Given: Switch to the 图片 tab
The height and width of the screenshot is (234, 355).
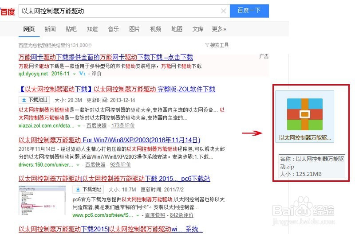Looking at the screenshot, I should tap(134, 29).
